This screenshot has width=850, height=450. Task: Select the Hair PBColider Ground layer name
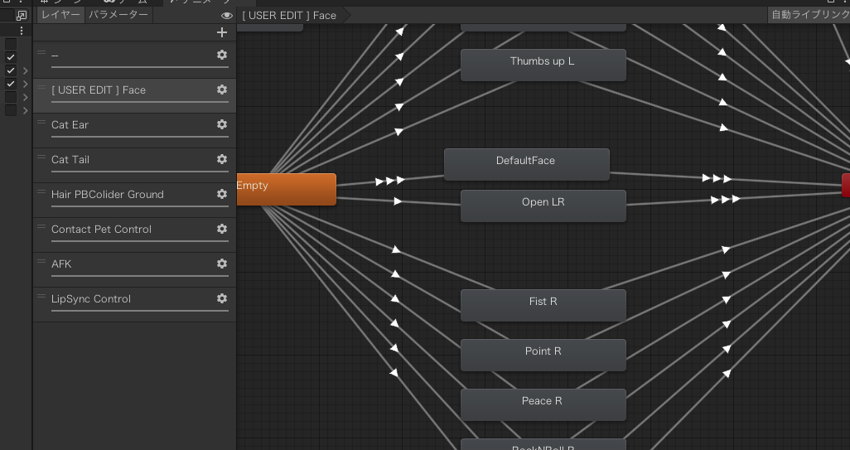tap(108, 194)
